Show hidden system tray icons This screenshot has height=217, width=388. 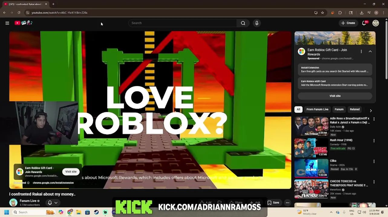tap(331, 212)
